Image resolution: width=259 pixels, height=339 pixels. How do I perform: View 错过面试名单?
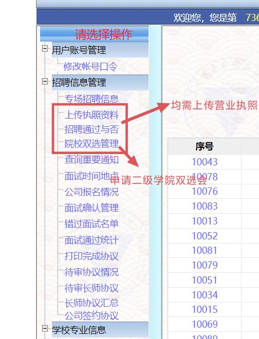pyautogui.click(x=91, y=224)
